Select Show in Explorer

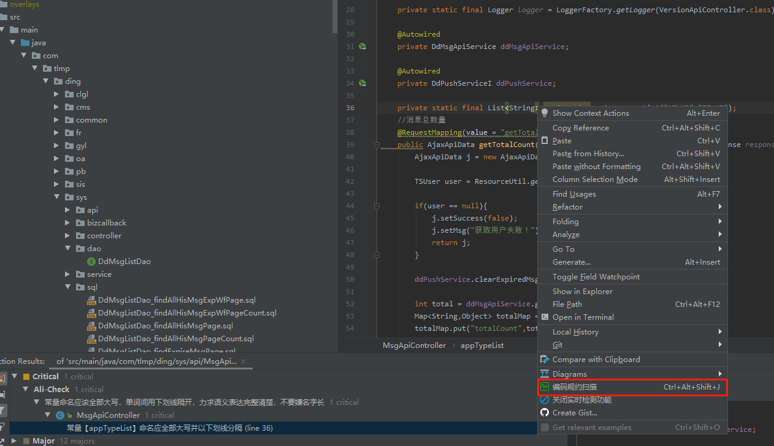(x=632, y=292)
